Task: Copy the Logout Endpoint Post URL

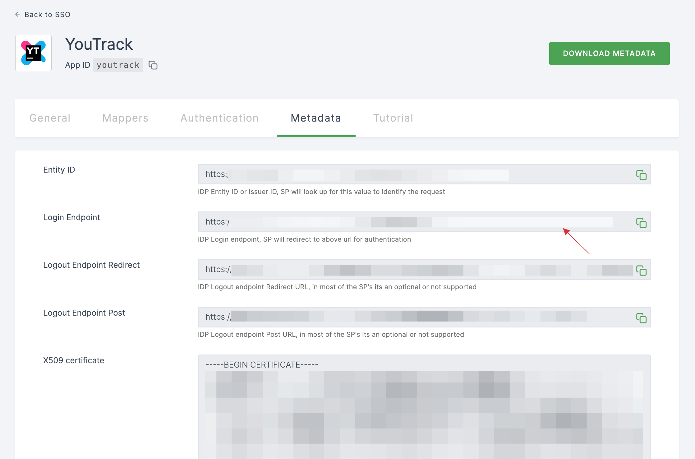Action: coord(641,318)
